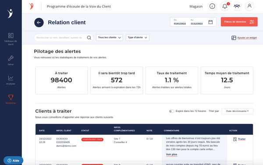The width and height of the screenshot is (263, 165).
Task: Click the Traiter document icon in first row
Action: coord(235,139)
